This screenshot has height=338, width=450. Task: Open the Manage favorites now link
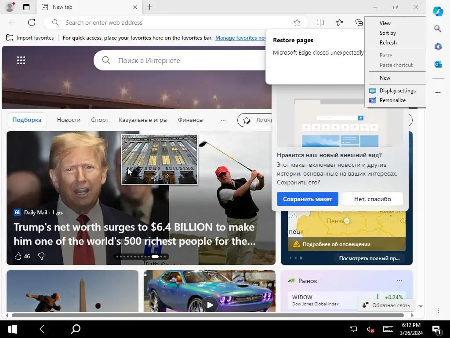pos(240,38)
